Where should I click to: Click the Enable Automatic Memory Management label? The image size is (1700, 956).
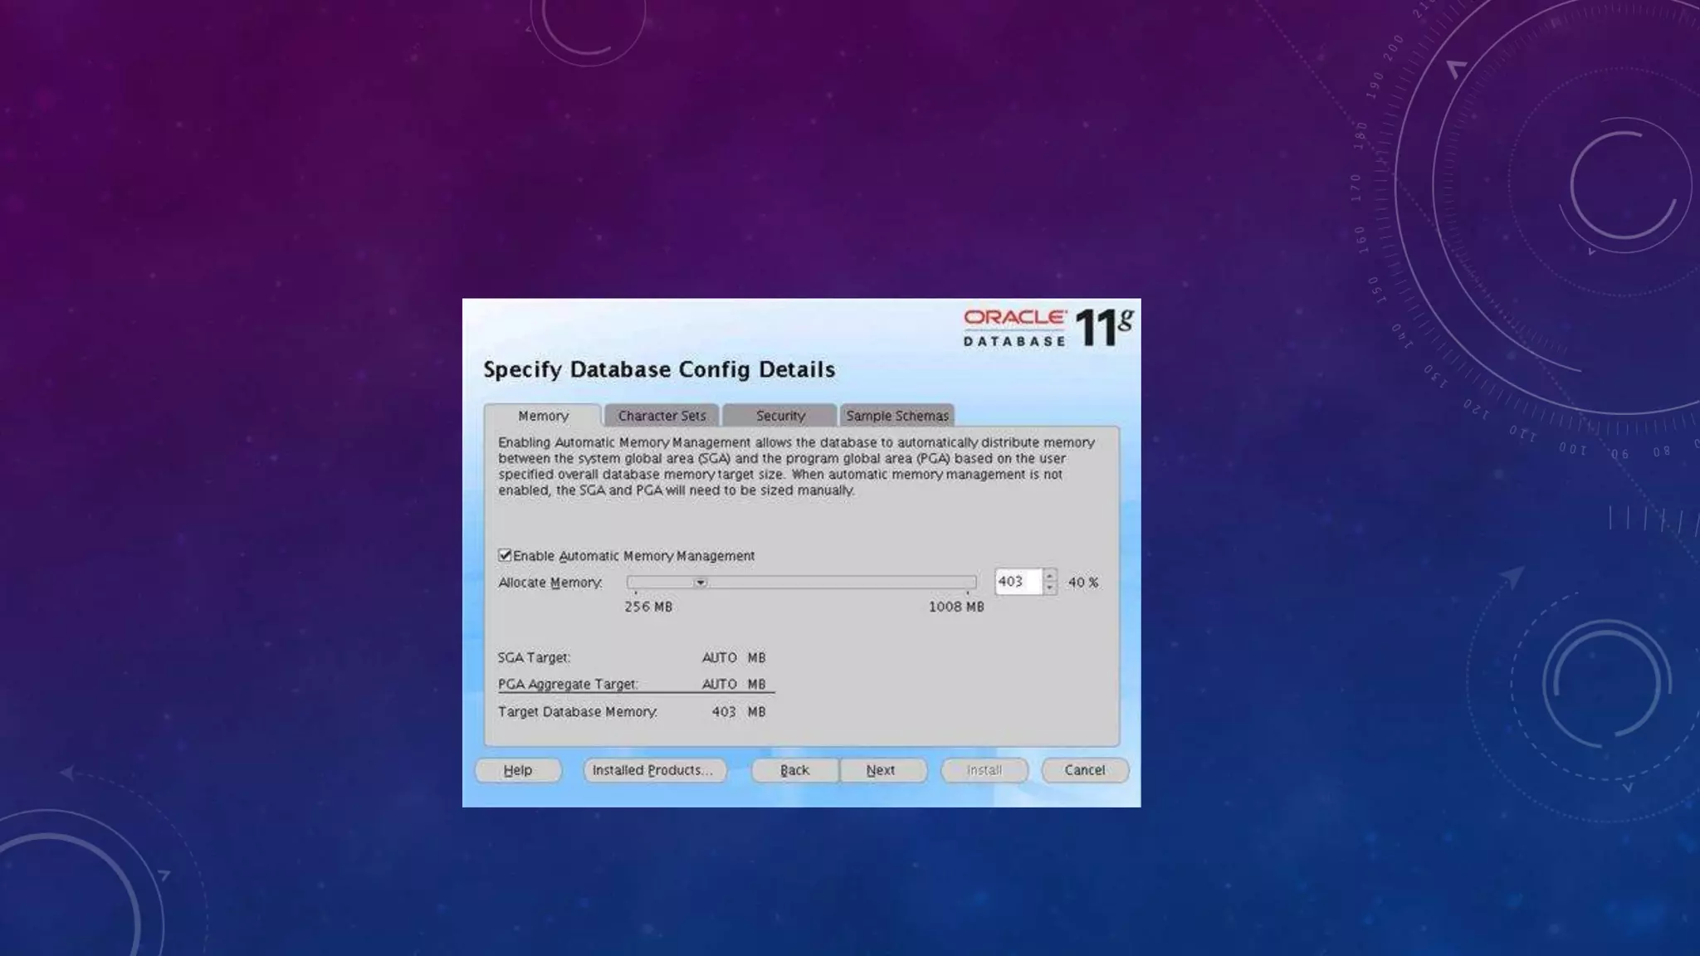(633, 556)
